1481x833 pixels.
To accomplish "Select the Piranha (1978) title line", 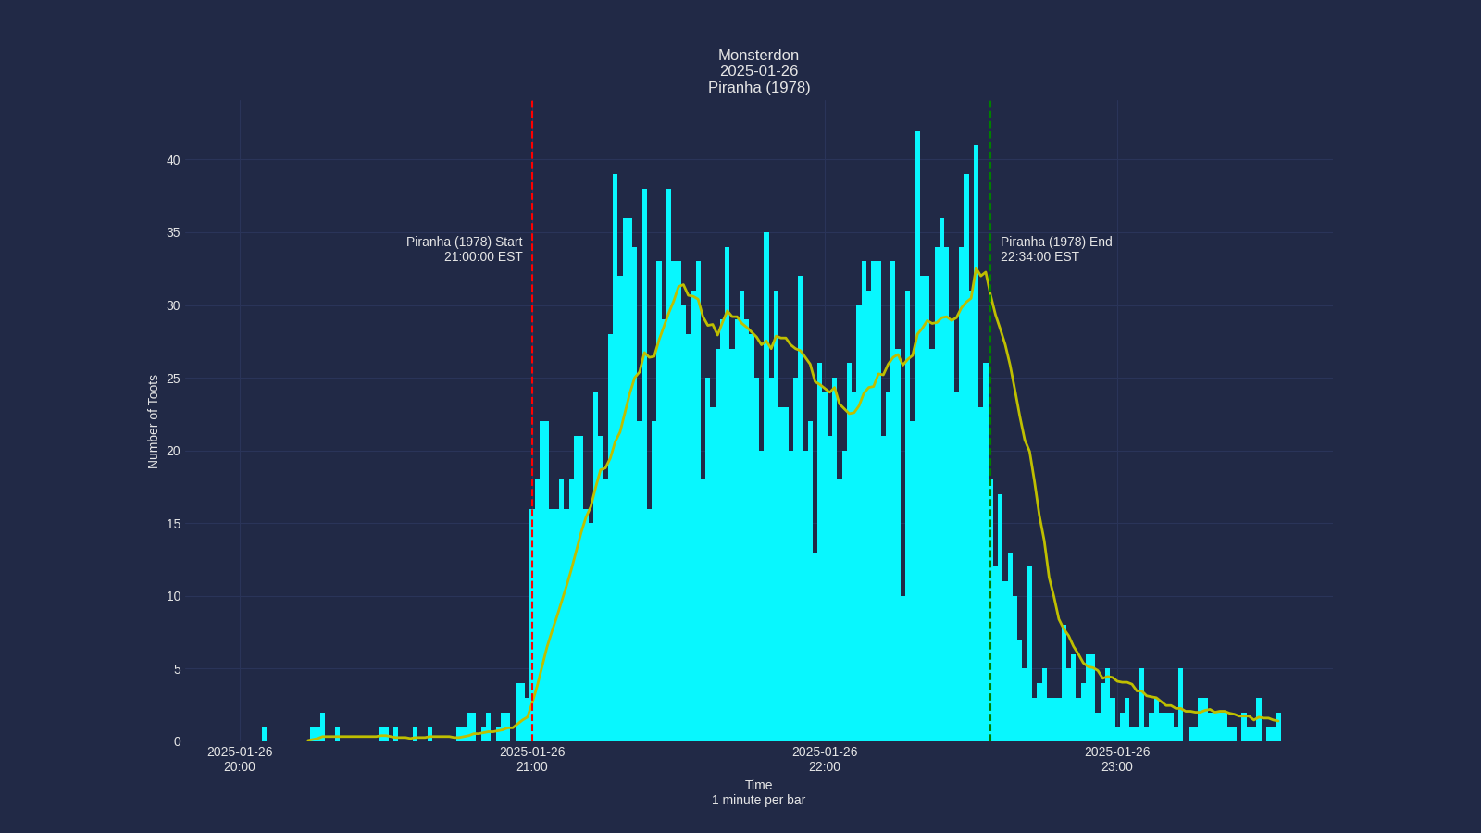I will (x=758, y=87).
